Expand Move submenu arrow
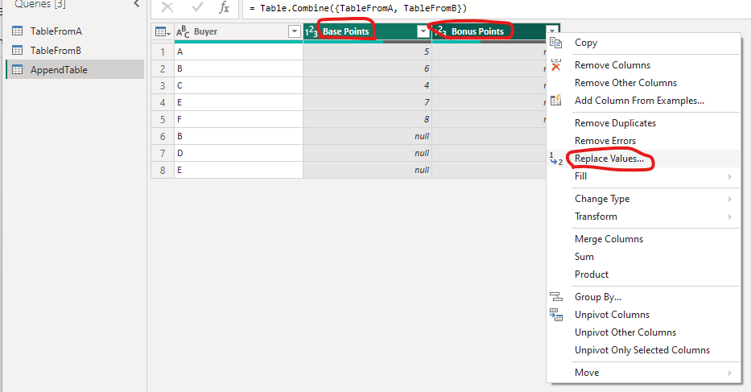 pos(730,373)
